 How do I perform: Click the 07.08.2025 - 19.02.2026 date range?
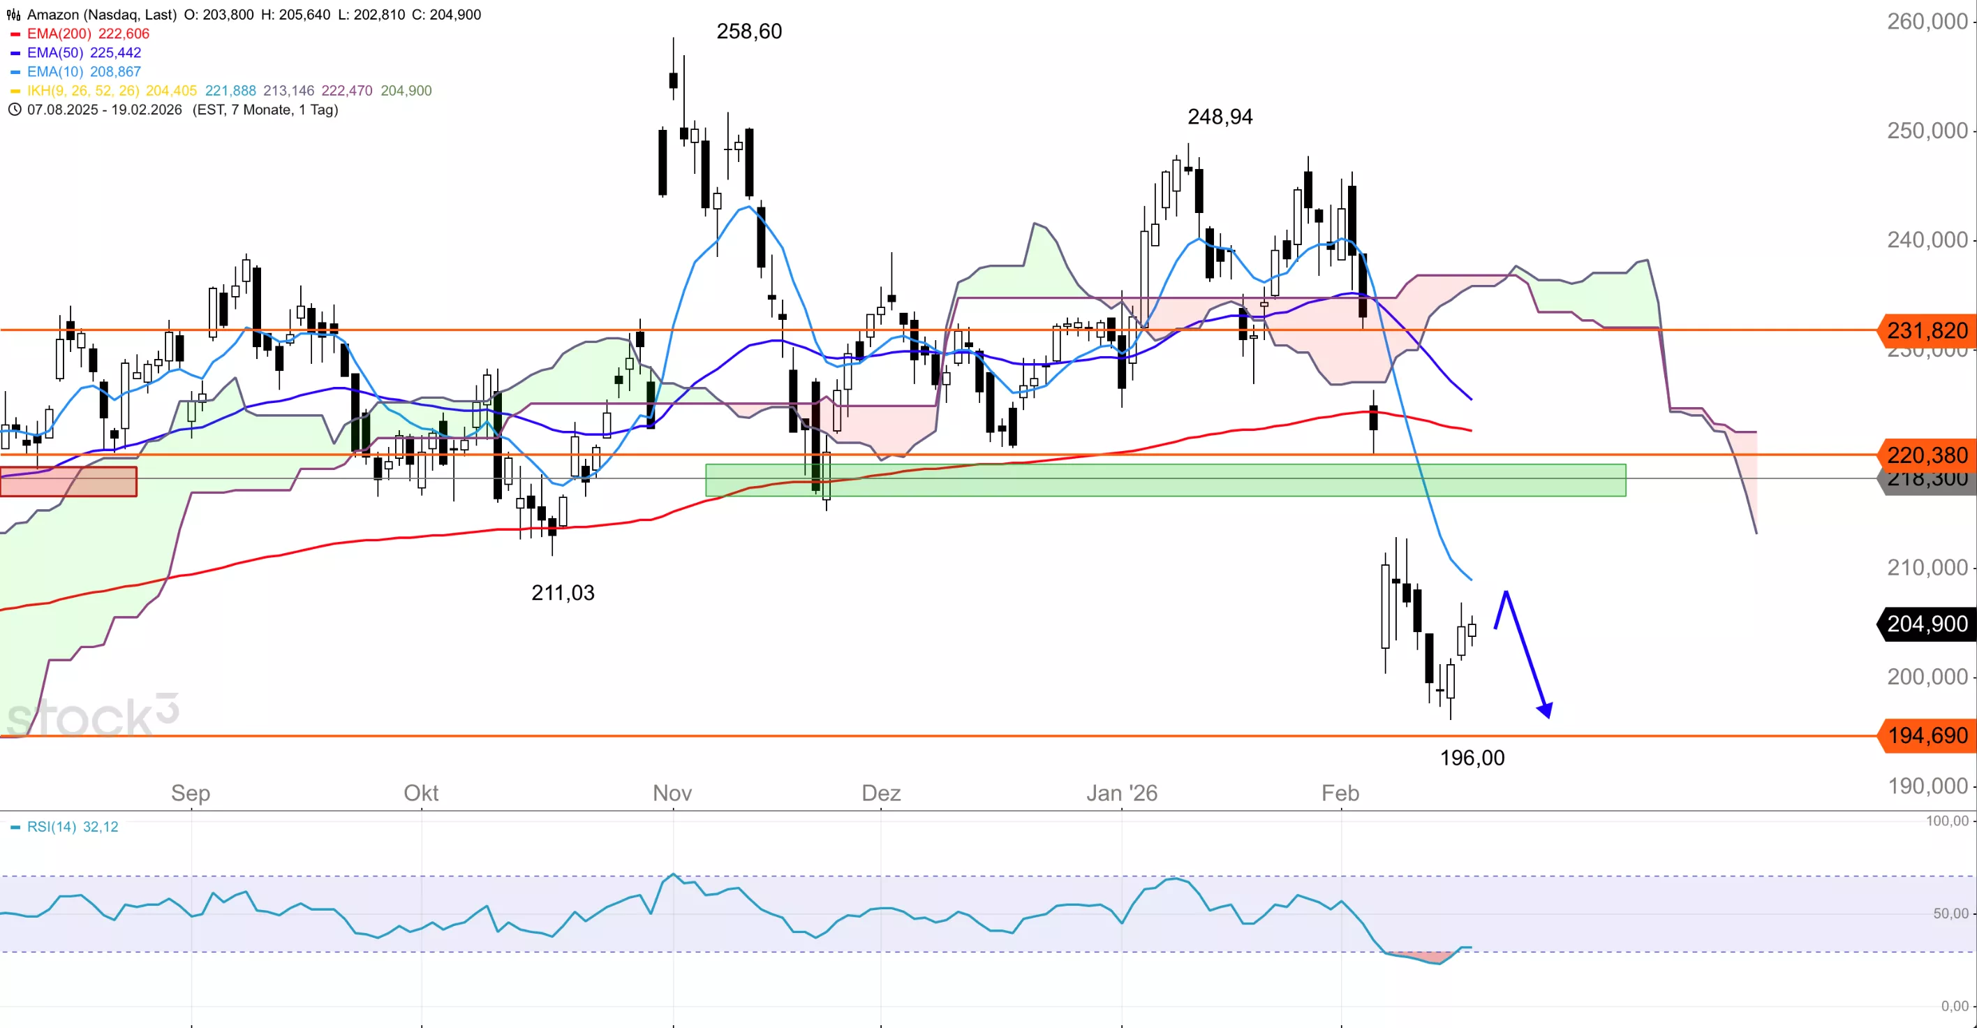point(105,110)
